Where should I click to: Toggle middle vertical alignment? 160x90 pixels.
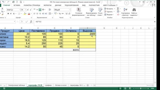click(37, 9)
